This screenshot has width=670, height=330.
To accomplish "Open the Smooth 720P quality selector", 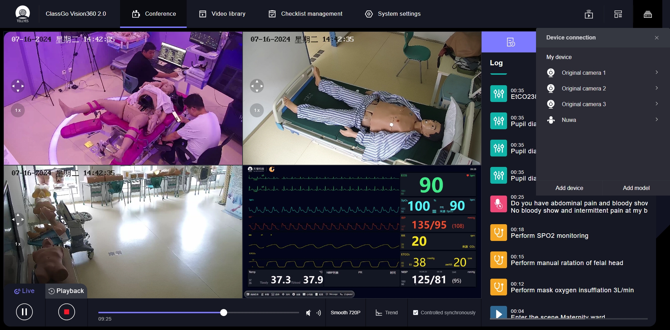I will tap(345, 313).
